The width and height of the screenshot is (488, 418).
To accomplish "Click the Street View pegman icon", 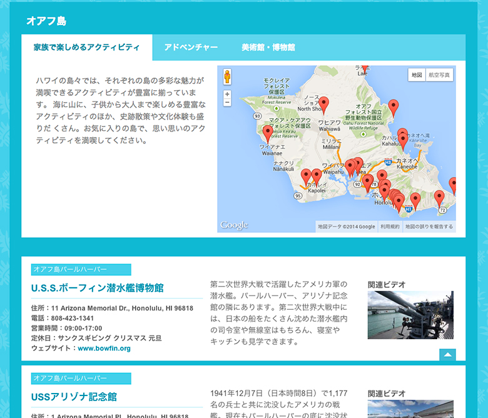I will [226, 77].
